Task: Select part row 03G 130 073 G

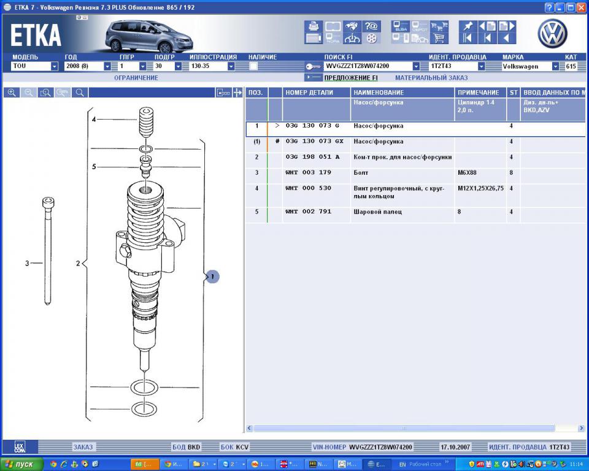Action: [x=415, y=129]
